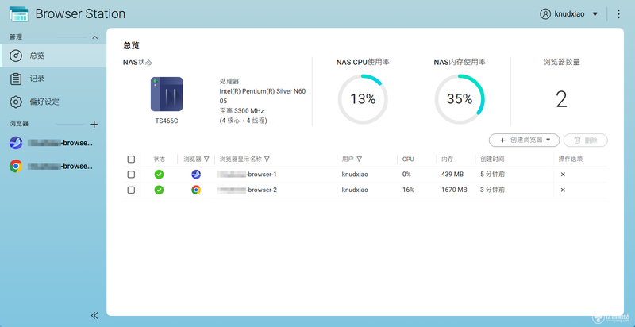Toggle the select-all checkbox in the table header
This screenshot has height=327, width=635.
(131, 159)
